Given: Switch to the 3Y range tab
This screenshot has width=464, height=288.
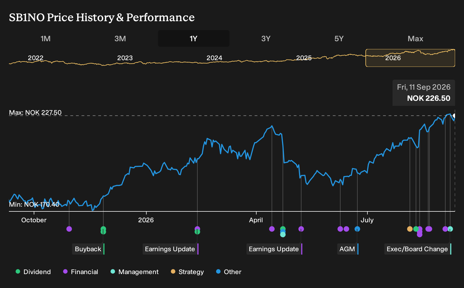Looking at the screenshot, I should pos(266,39).
